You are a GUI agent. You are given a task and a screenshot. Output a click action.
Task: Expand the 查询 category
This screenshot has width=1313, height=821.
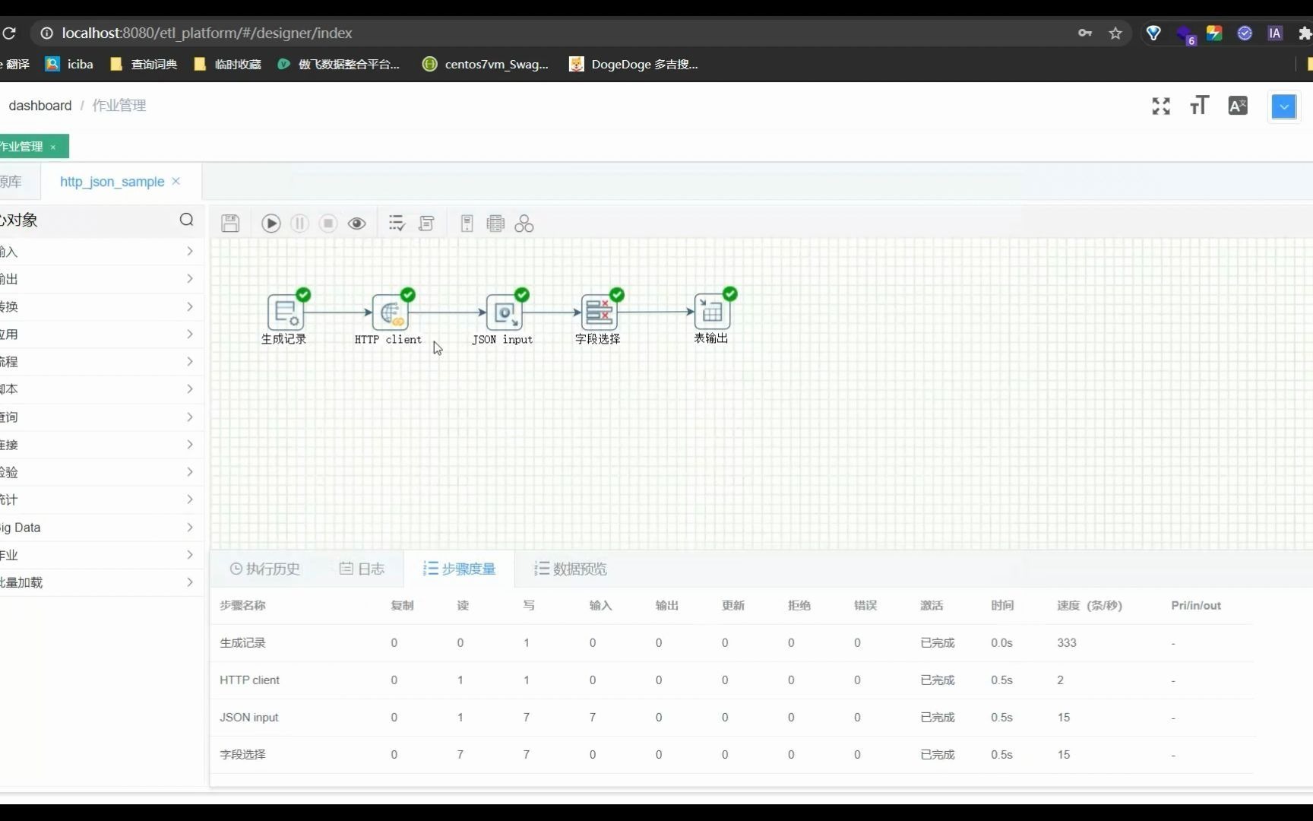[102, 417]
